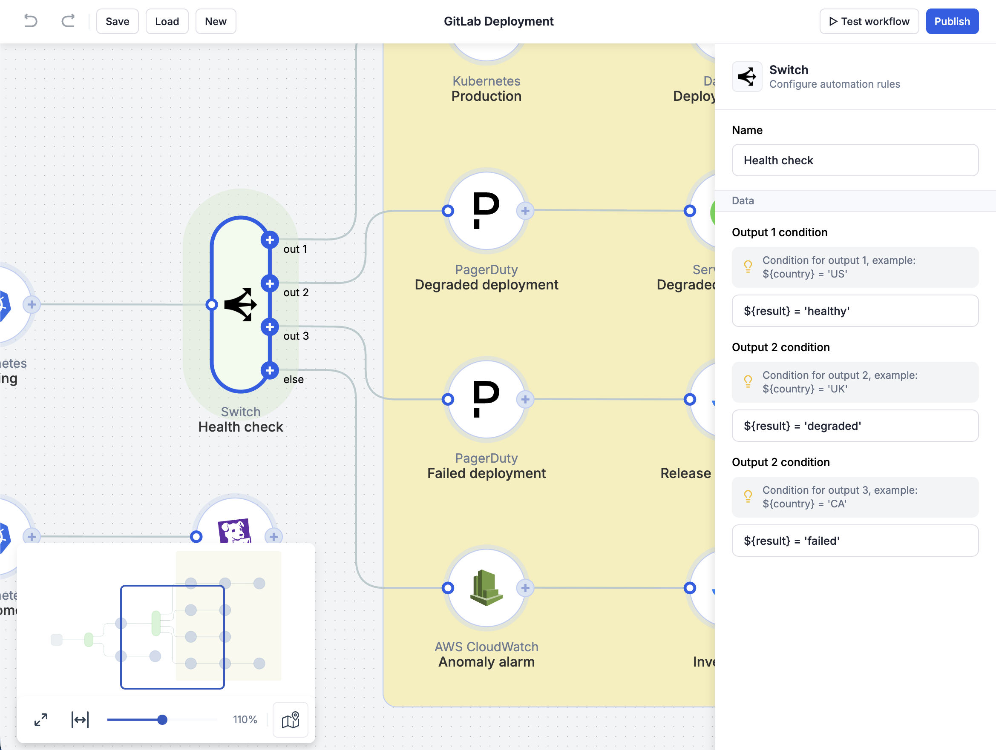Click the 'Output 1 condition' label
The image size is (996, 750).
[780, 232]
